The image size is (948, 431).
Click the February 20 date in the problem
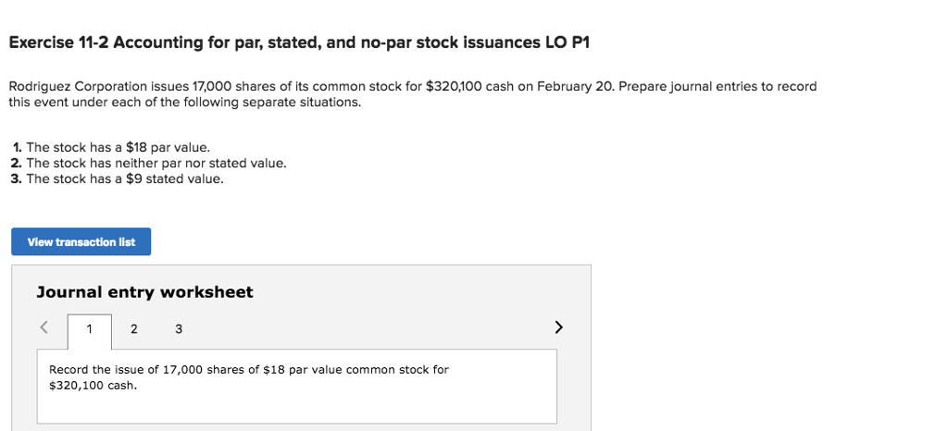click(x=574, y=86)
